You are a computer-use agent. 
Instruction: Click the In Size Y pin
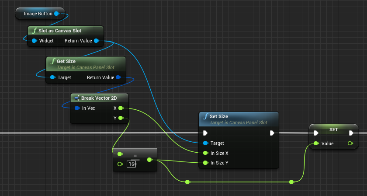[x=205, y=163]
